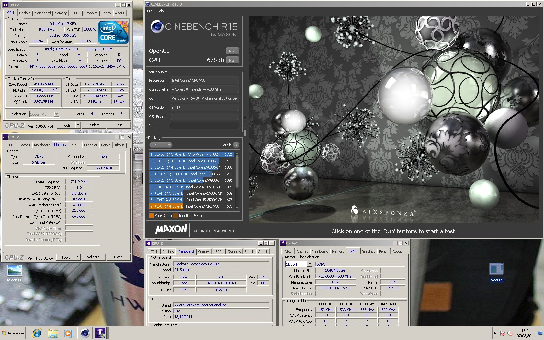The height and width of the screenshot is (340, 544).
Task: Click Core Speed value 4208.69 MHz
Action: click(x=44, y=84)
